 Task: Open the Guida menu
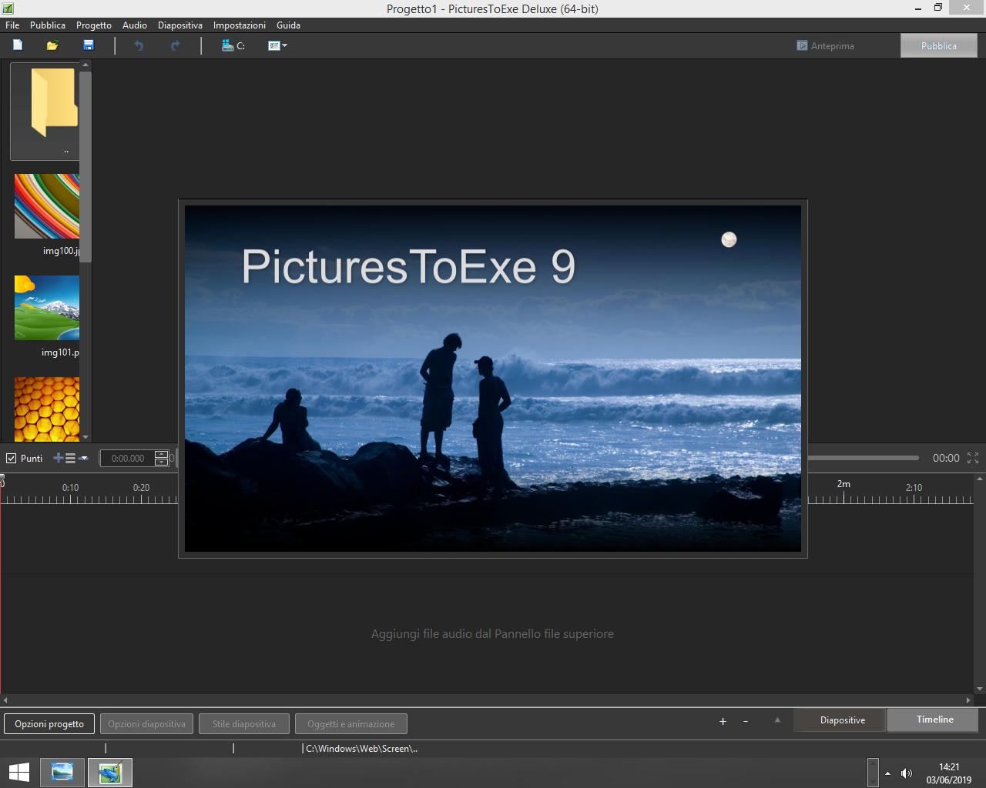(288, 25)
